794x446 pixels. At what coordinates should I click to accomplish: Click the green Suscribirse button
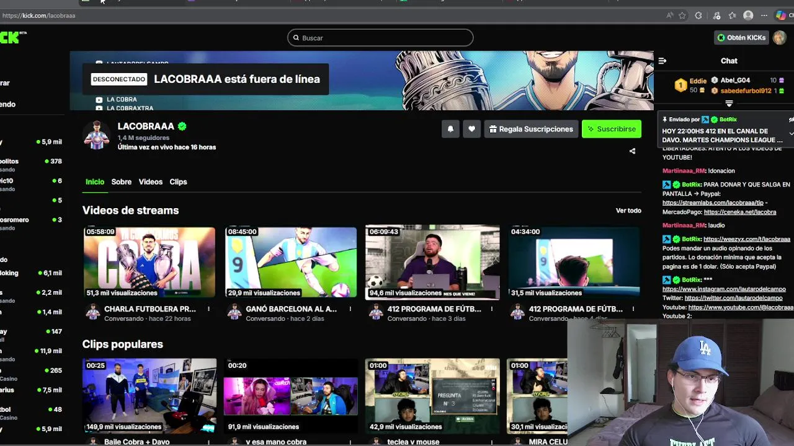[612, 129]
